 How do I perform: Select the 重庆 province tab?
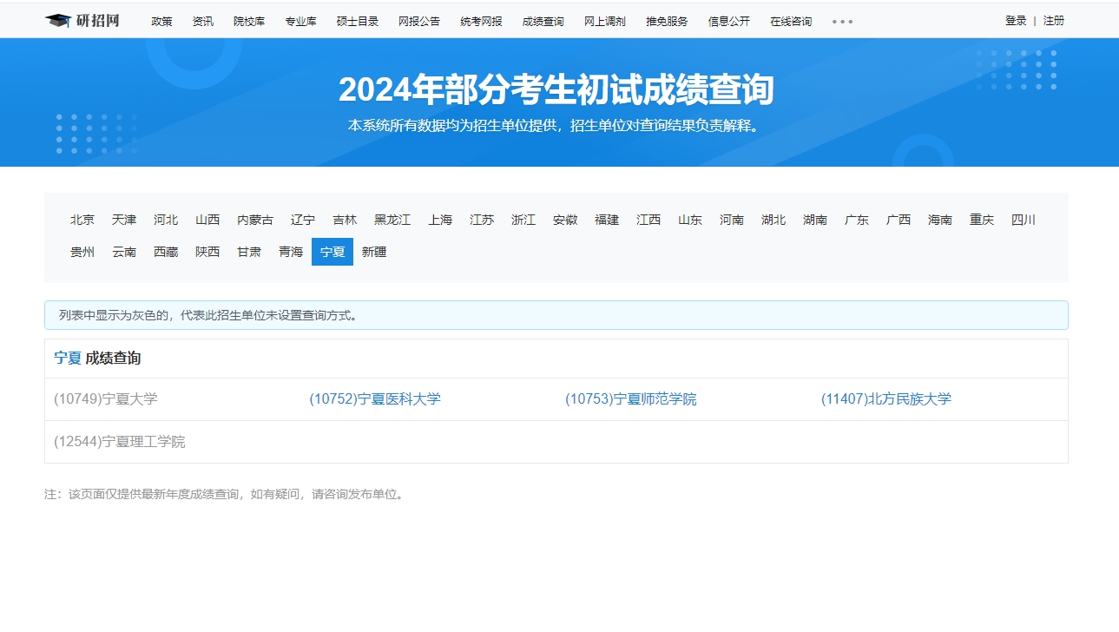pyautogui.click(x=982, y=220)
